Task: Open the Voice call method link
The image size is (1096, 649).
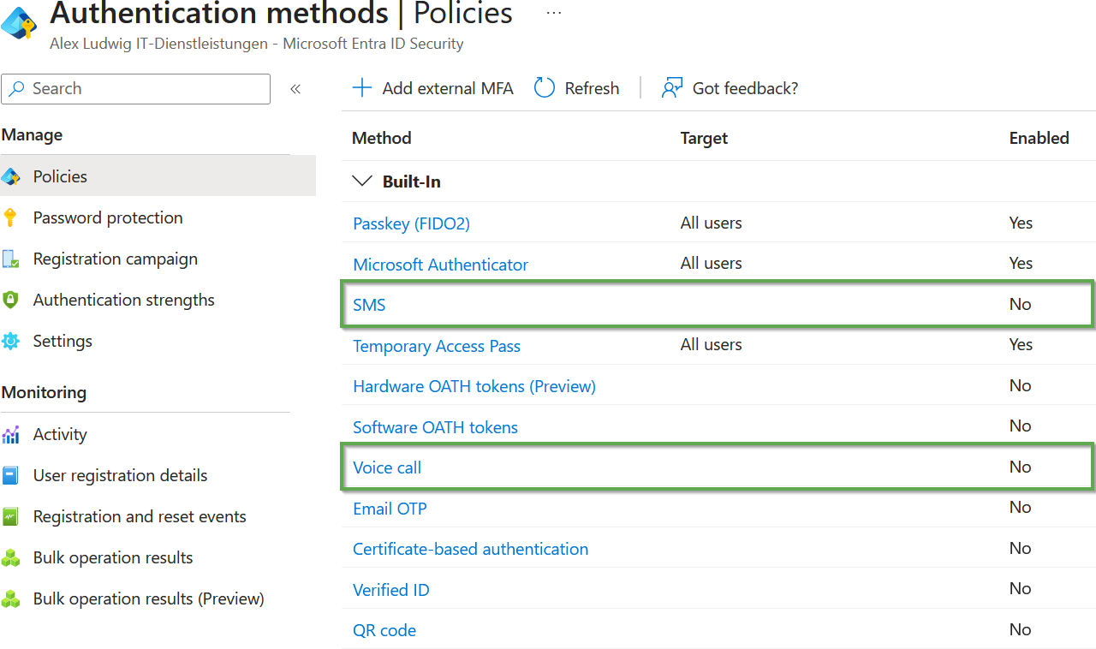Action: (x=387, y=467)
